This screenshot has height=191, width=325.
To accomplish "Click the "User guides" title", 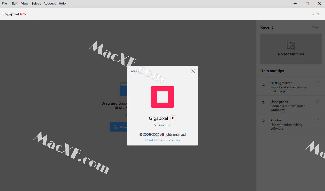I will tap(279, 102).
